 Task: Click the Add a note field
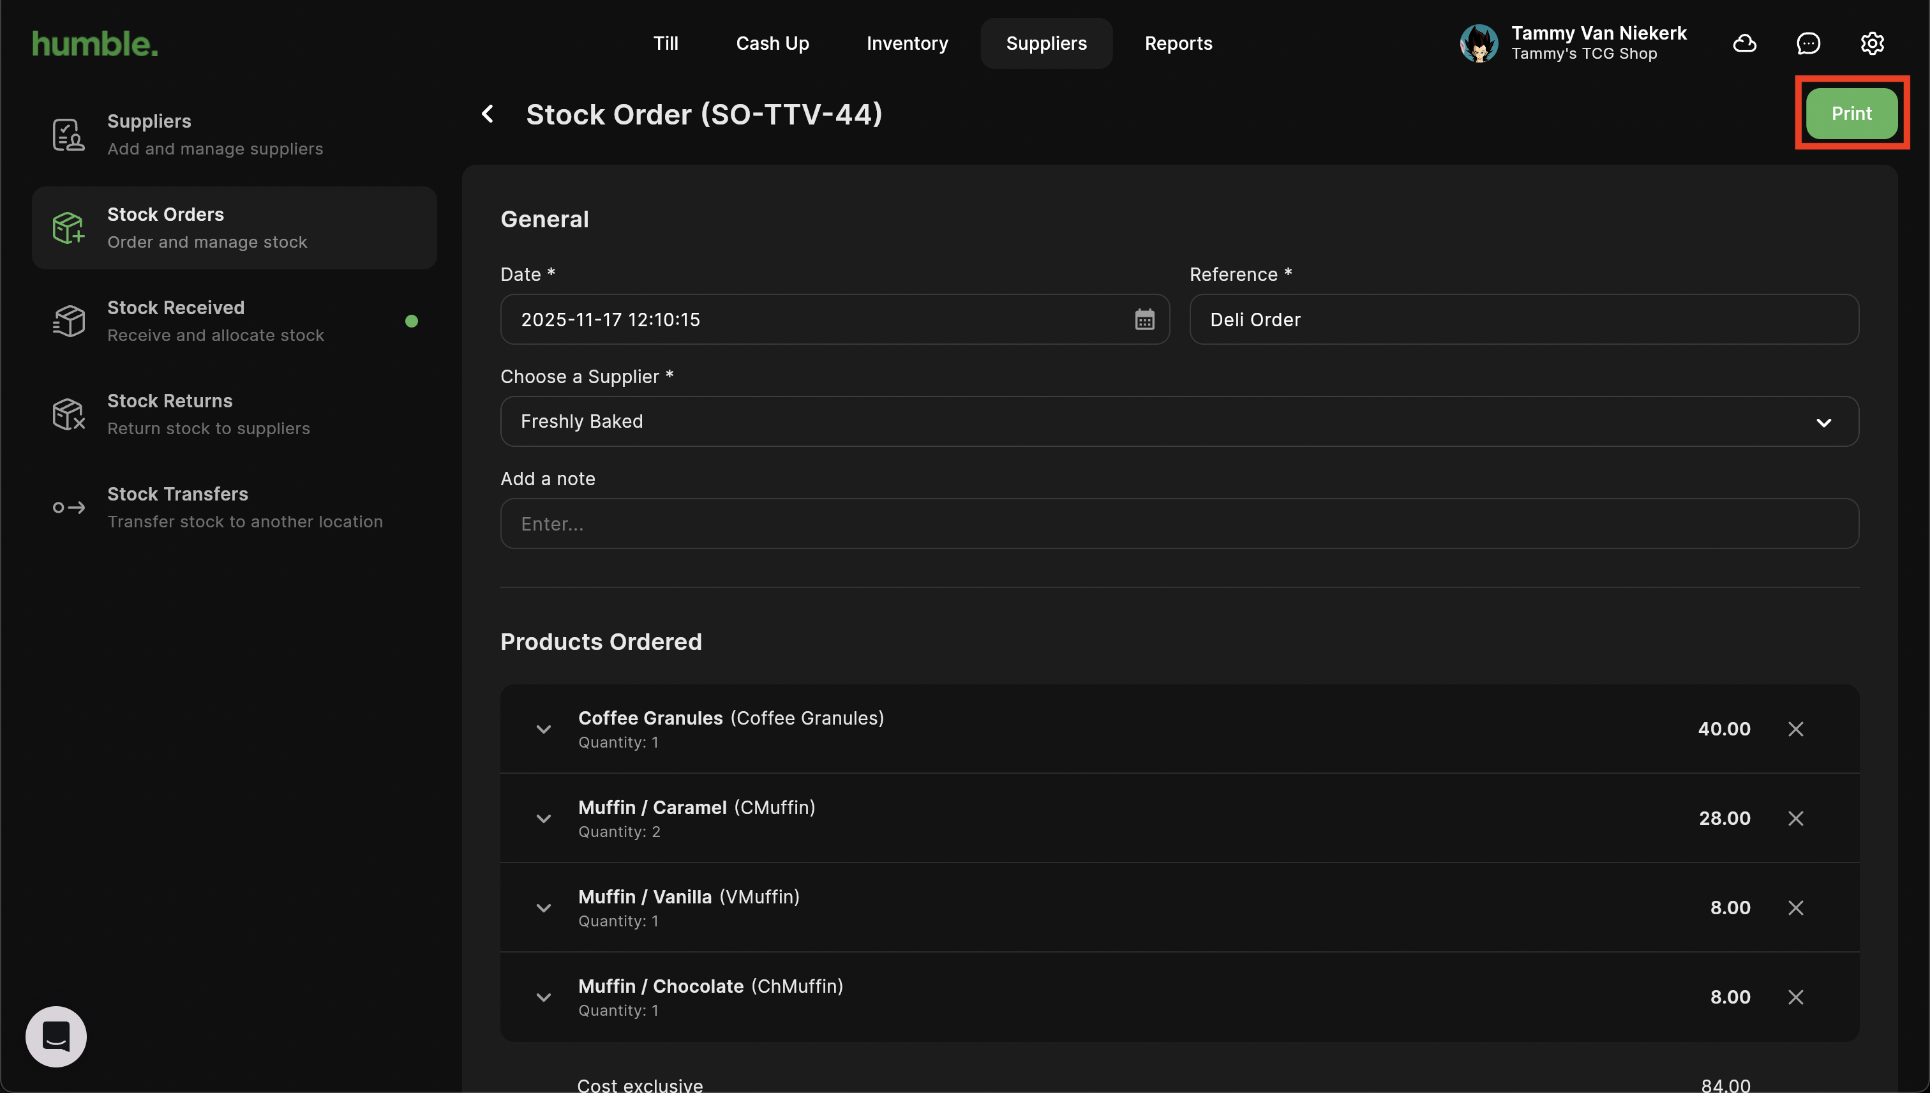[1179, 524]
